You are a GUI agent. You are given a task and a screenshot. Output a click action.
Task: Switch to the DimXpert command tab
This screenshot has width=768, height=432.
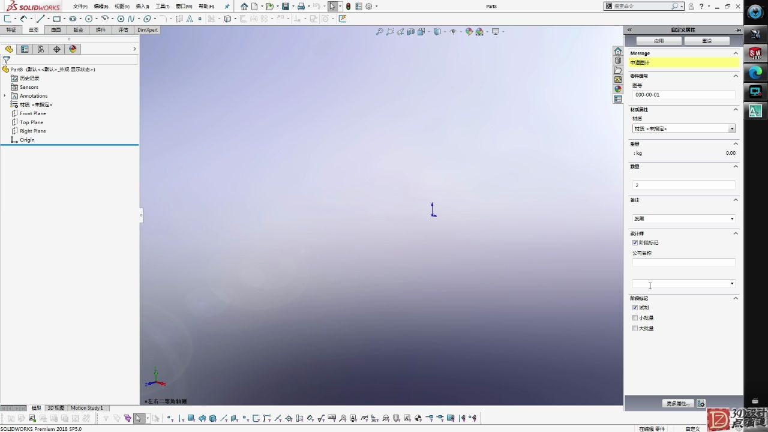pos(148,29)
